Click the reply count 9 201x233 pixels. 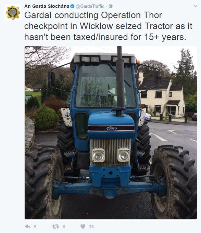[35, 226]
